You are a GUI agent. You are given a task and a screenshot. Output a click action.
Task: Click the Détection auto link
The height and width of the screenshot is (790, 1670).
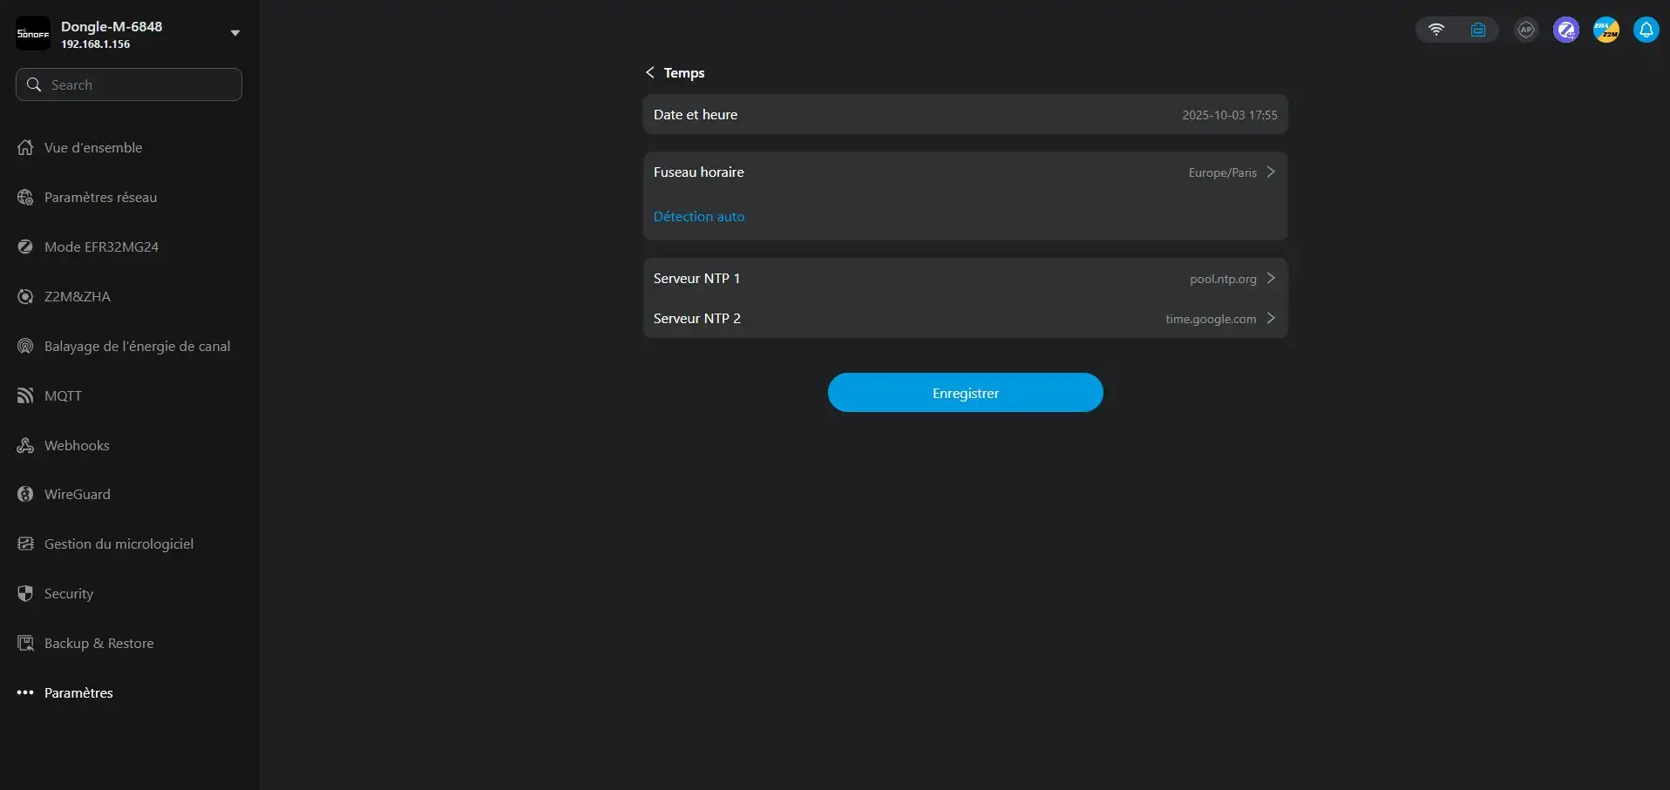tap(699, 217)
